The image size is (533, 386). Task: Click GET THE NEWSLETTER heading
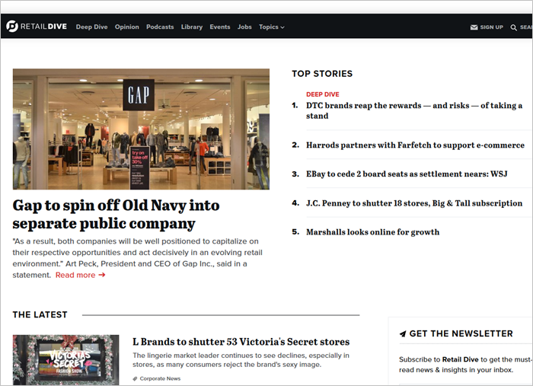[x=461, y=333]
